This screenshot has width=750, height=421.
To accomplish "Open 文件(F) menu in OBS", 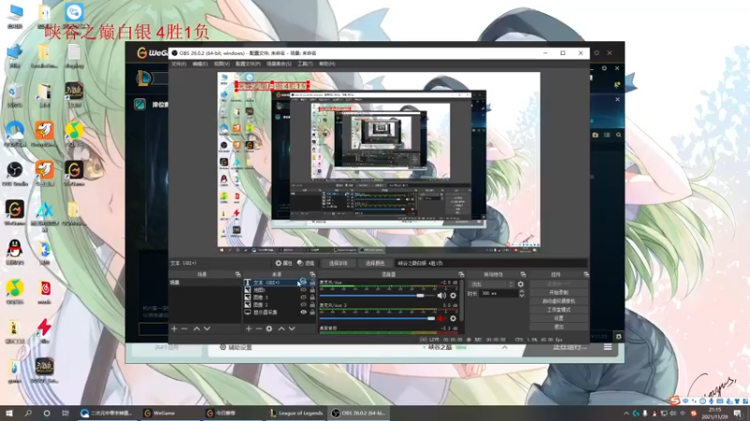I will [x=179, y=64].
